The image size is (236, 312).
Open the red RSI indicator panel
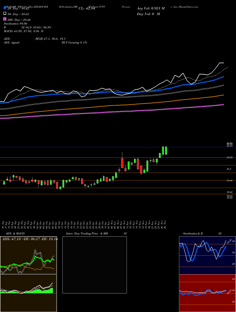click(207, 293)
